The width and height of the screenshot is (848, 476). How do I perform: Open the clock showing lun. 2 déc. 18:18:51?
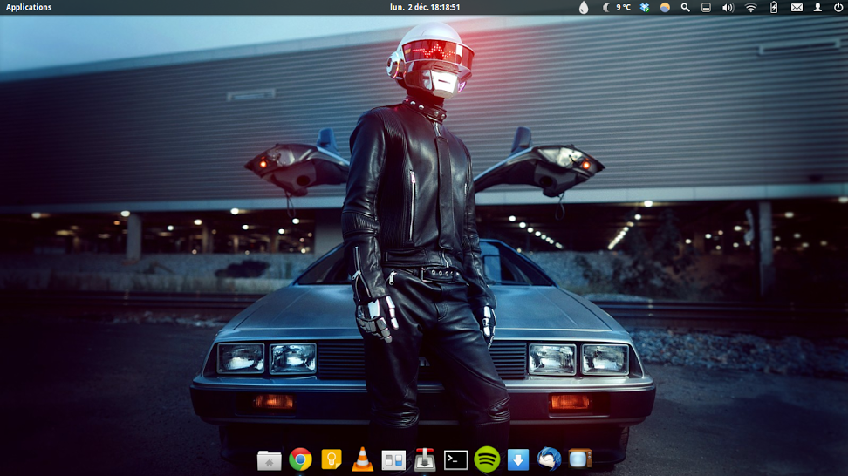[x=425, y=7]
